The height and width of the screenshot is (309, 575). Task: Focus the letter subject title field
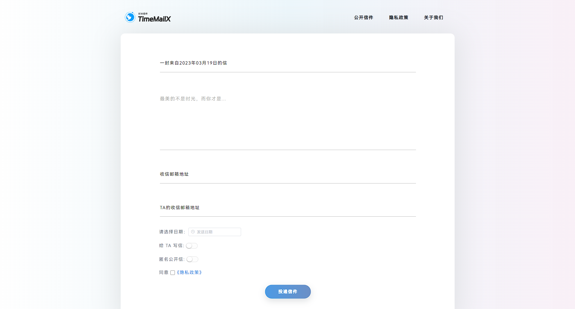pos(287,63)
